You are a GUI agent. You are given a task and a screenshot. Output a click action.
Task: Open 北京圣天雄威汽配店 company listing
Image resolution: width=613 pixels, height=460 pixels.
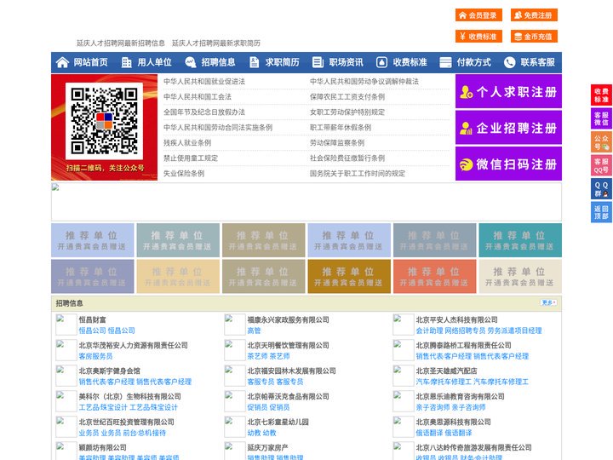coord(446,371)
